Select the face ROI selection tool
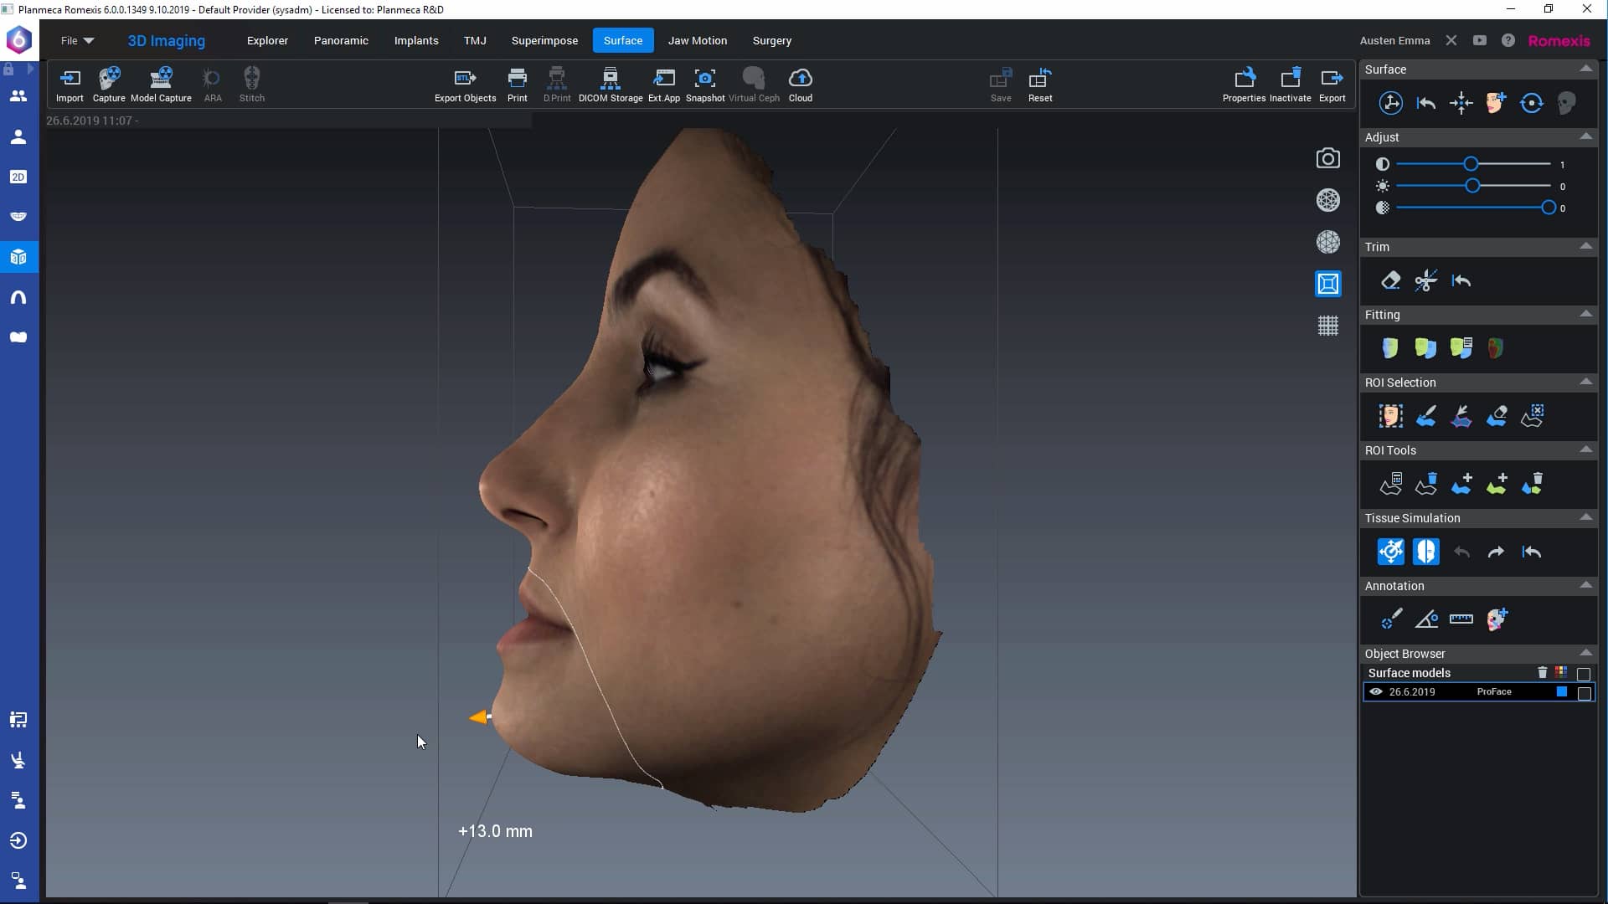1608x904 pixels. click(x=1389, y=415)
